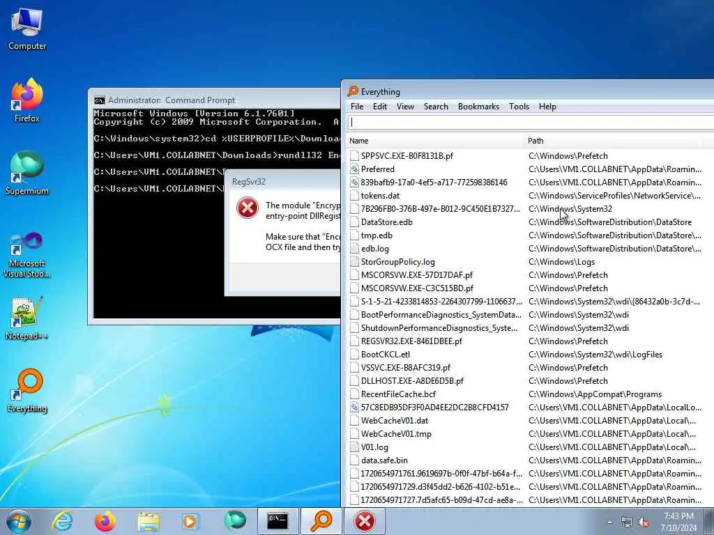This screenshot has height=535, width=714.
Task: Switch to Everything search taskbar button
Action: pos(321,521)
